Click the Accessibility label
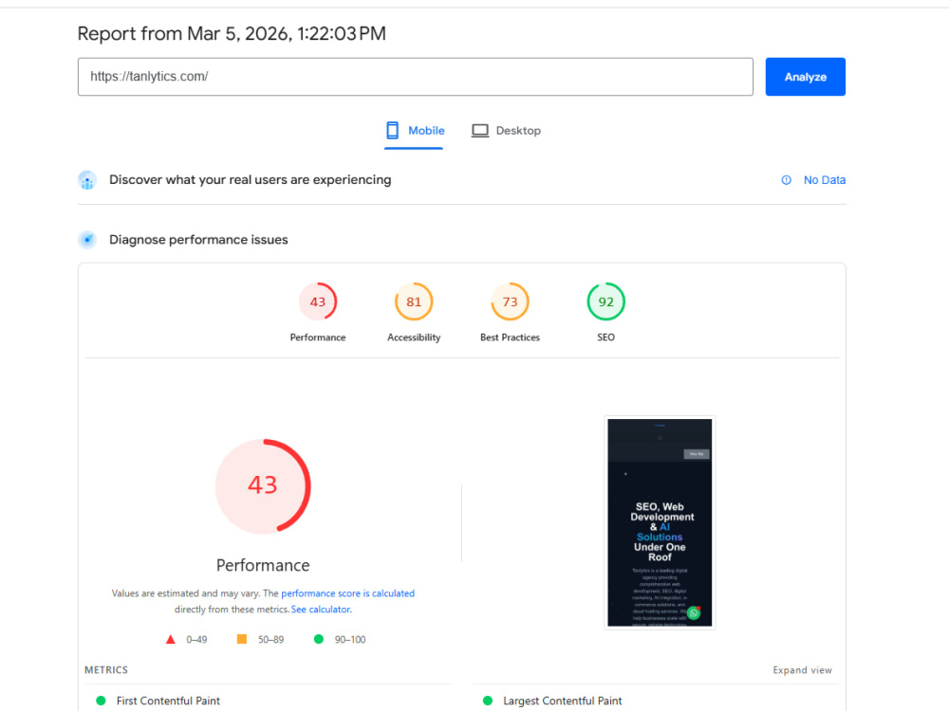 (x=414, y=337)
